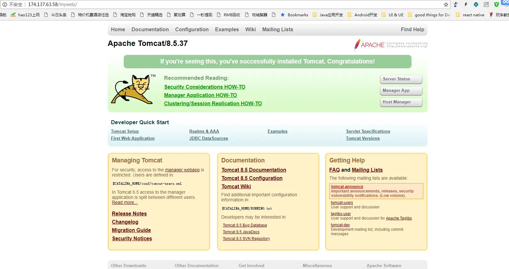
Task: Open the 聚划算 bookmark
Action: tap(176, 15)
